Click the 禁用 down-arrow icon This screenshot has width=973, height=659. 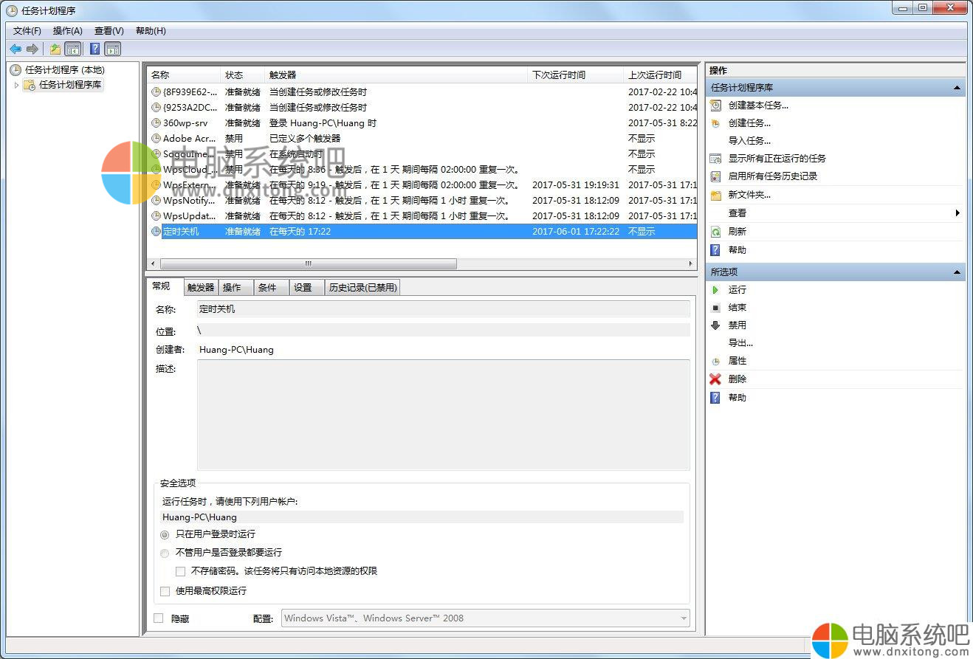(x=715, y=325)
